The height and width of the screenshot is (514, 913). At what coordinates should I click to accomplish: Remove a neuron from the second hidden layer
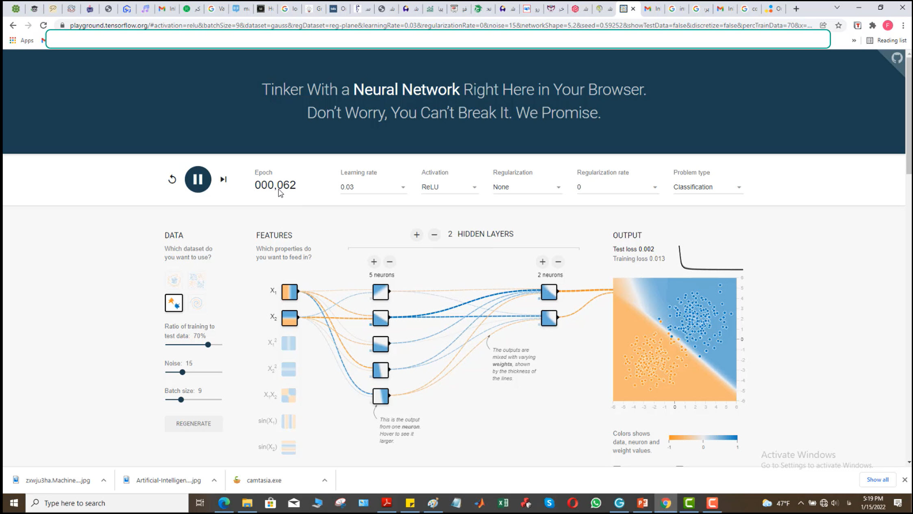point(558,262)
